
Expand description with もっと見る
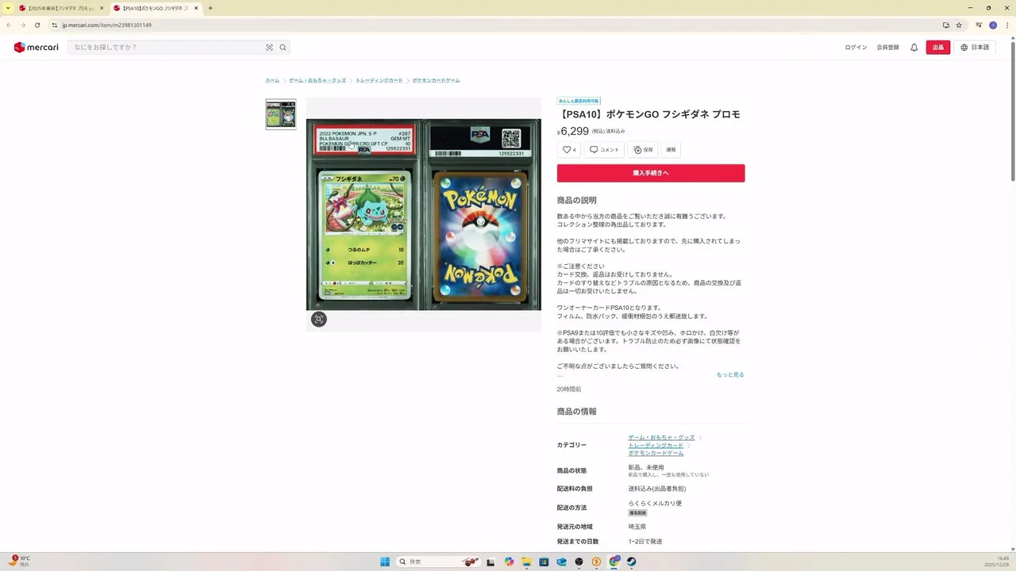point(730,374)
